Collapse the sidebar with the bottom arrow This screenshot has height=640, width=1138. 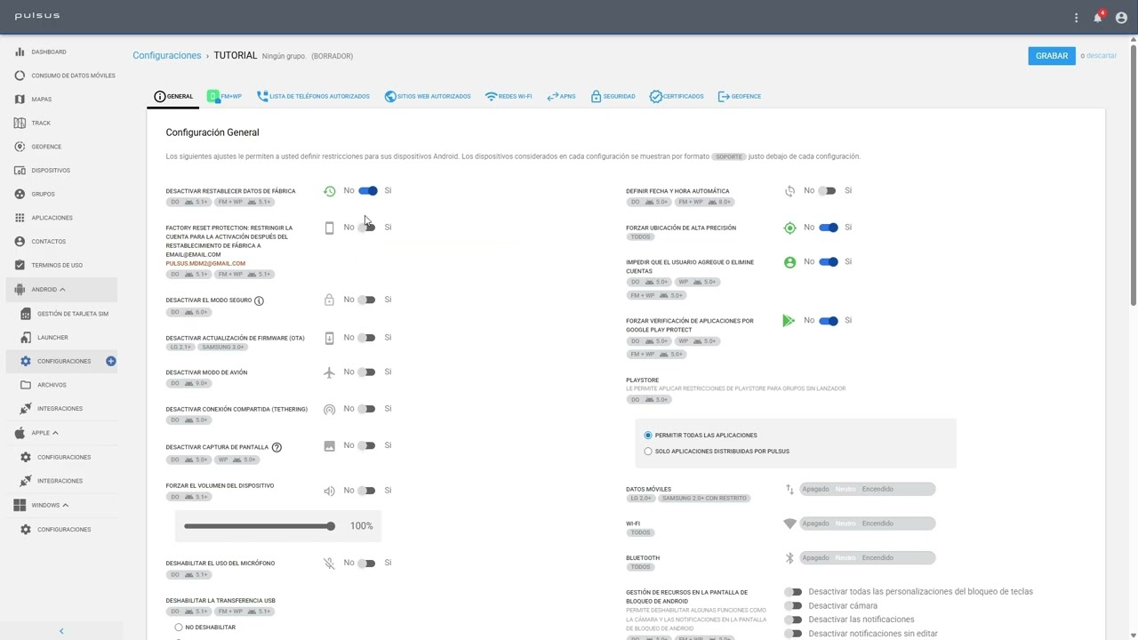pos(61,631)
